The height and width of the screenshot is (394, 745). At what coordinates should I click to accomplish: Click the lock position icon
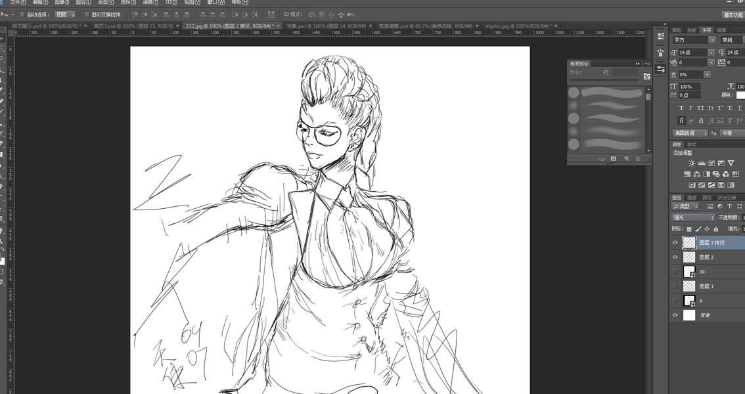707,229
